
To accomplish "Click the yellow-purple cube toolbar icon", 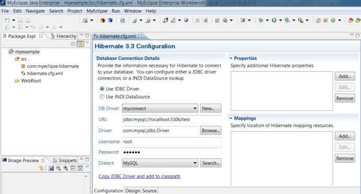I will coord(103,20).
